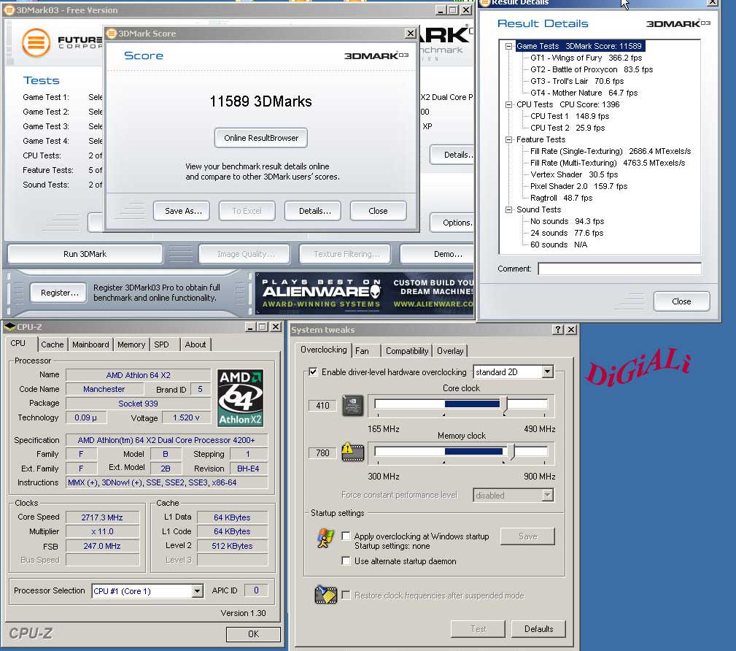Viewport: 736px width, 651px height.
Task: Switch to the Cache tab in CPU-Z
Action: [x=52, y=344]
